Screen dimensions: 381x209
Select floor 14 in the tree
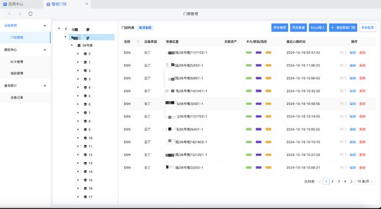tap(91, 171)
